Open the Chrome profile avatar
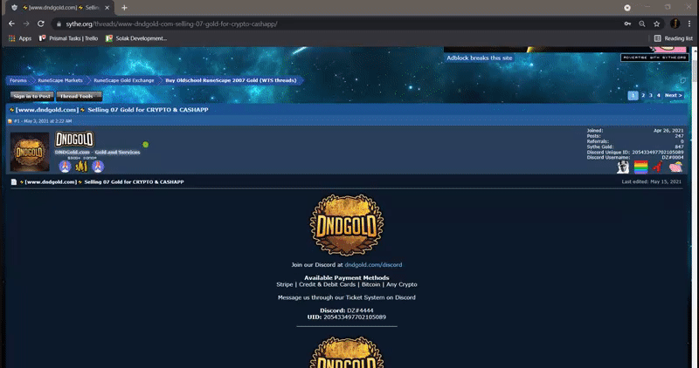Image resolution: width=699 pixels, height=368 pixels. [x=675, y=24]
